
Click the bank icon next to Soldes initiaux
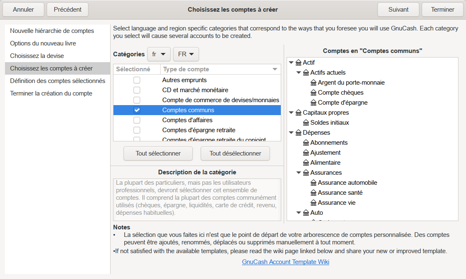[306, 123]
